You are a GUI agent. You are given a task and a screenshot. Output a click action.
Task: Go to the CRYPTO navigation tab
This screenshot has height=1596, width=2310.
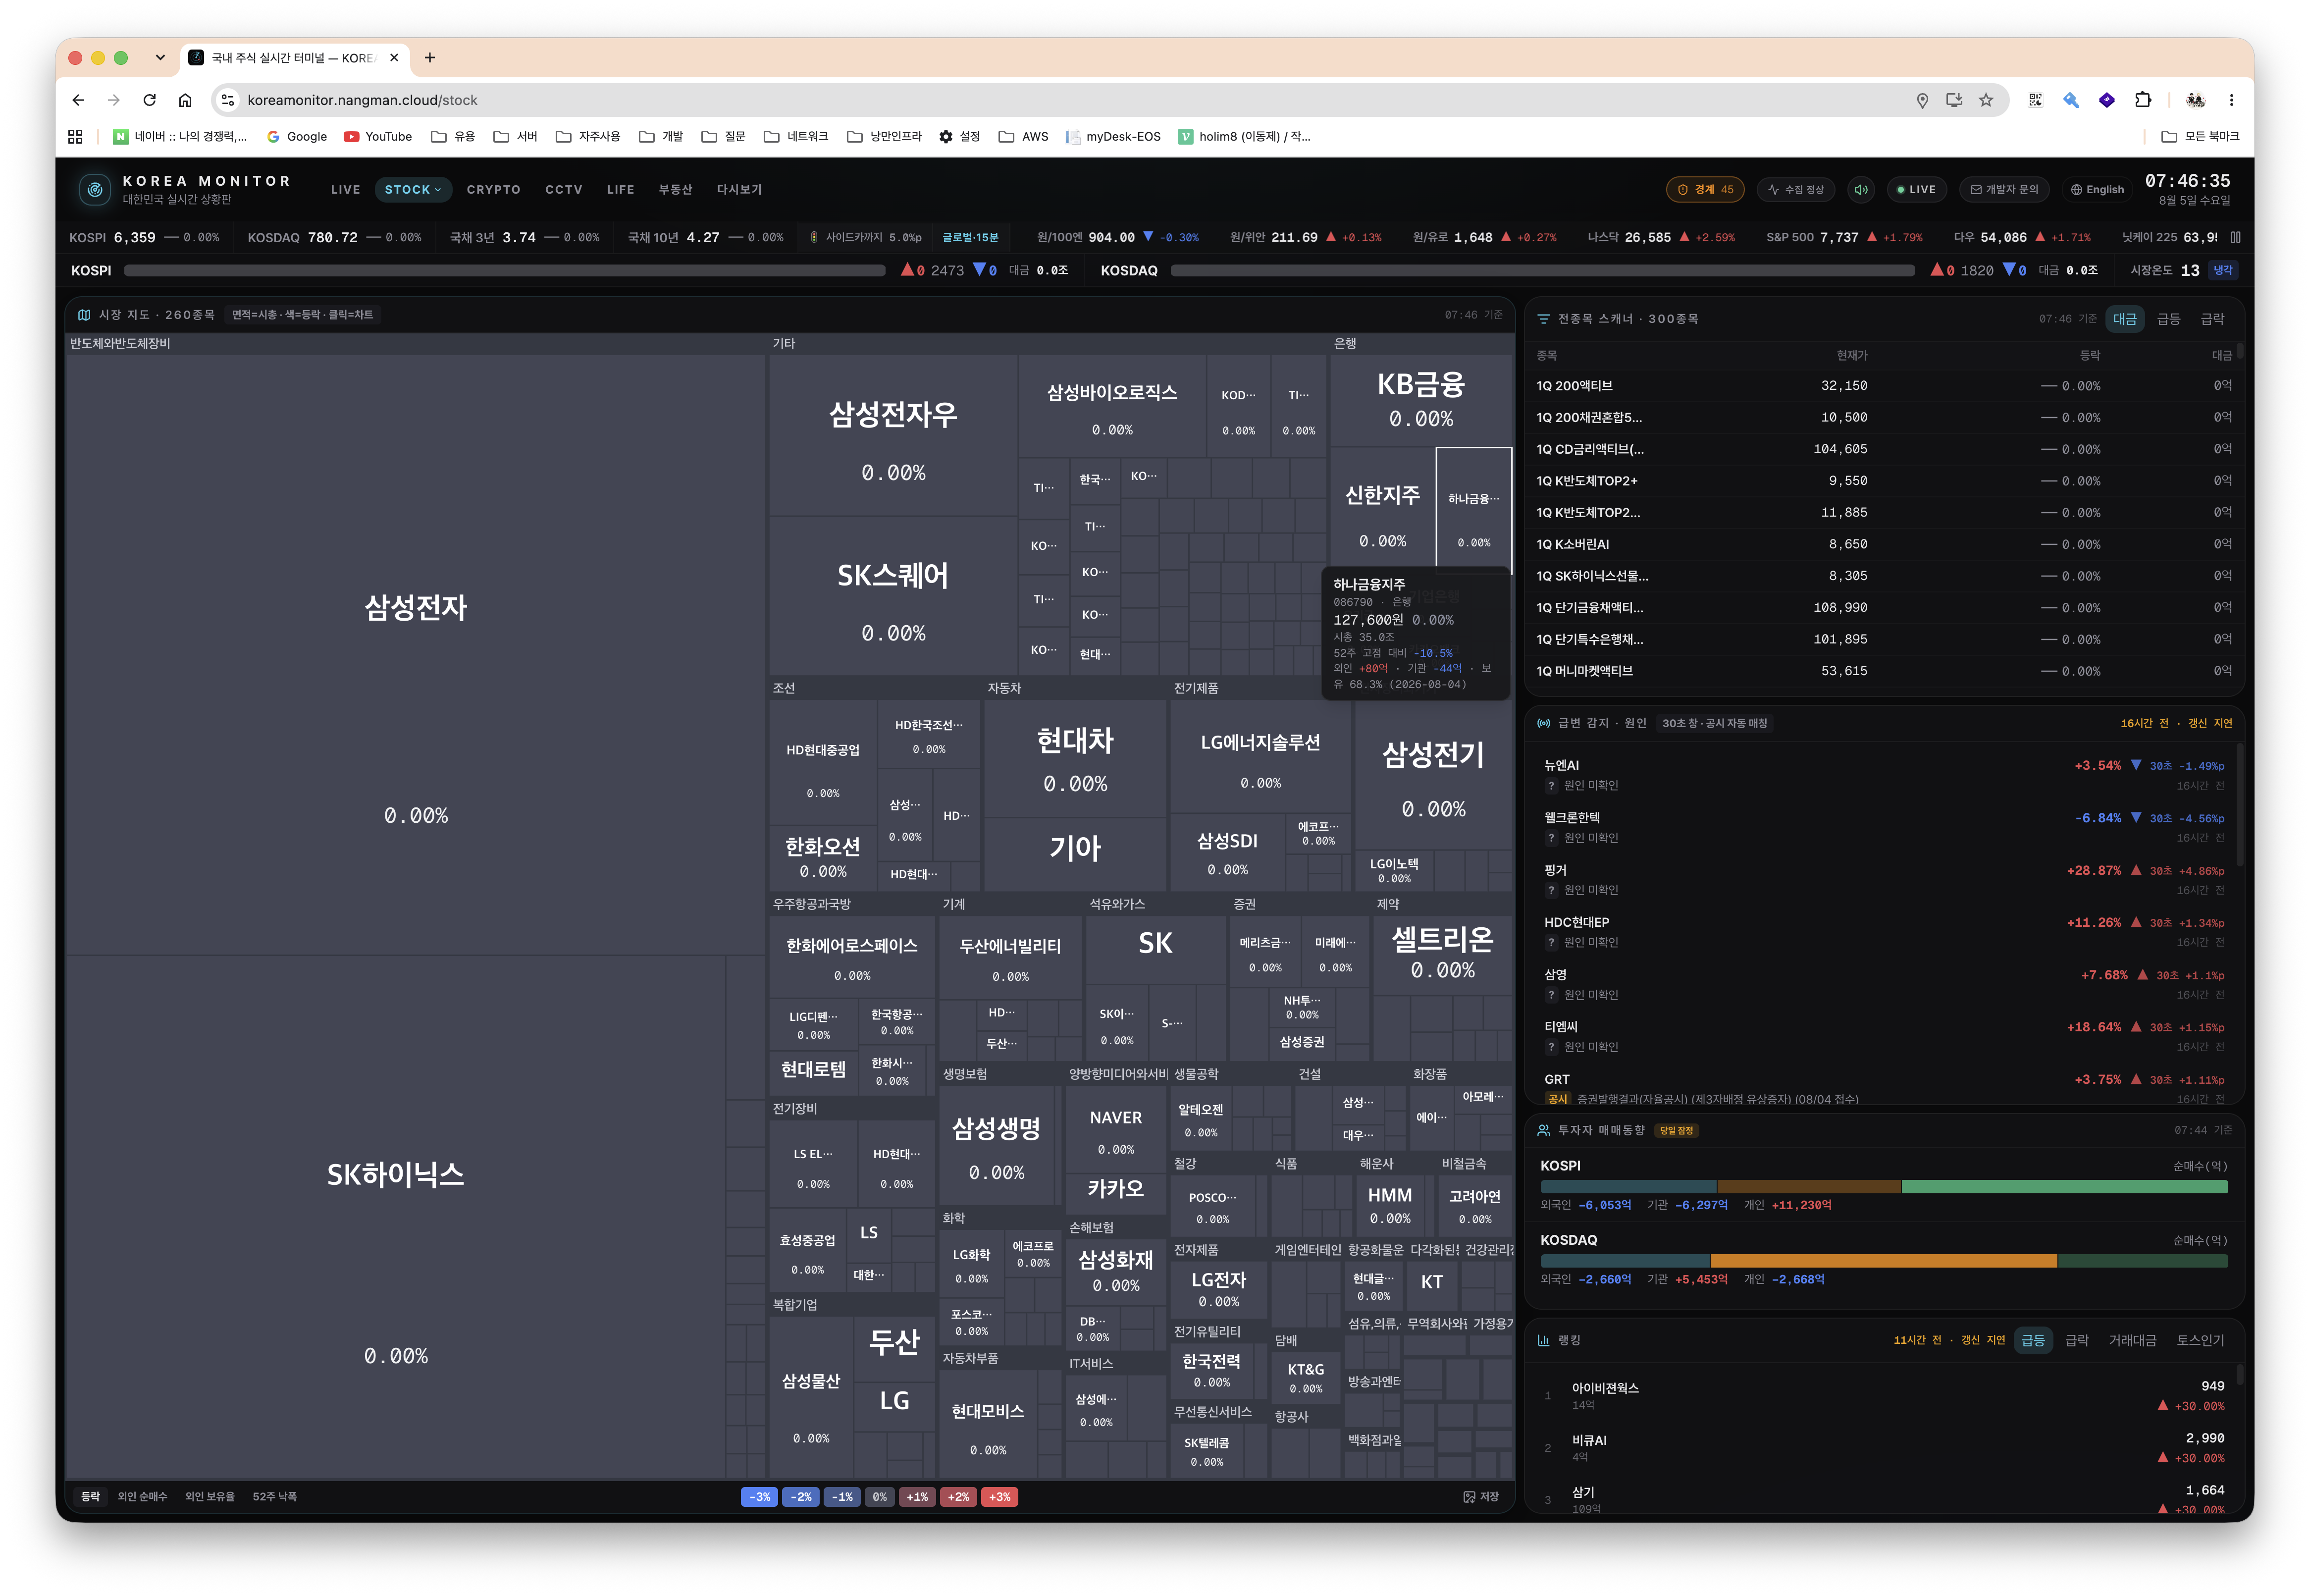point(494,189)
